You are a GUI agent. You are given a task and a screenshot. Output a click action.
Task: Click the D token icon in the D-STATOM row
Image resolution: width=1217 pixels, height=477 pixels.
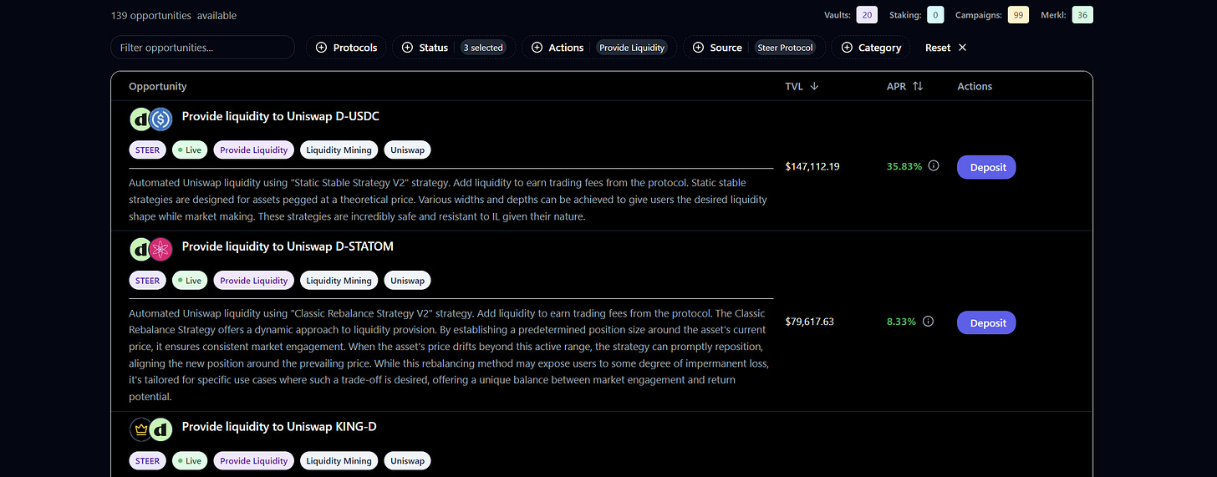coord(140,249)
